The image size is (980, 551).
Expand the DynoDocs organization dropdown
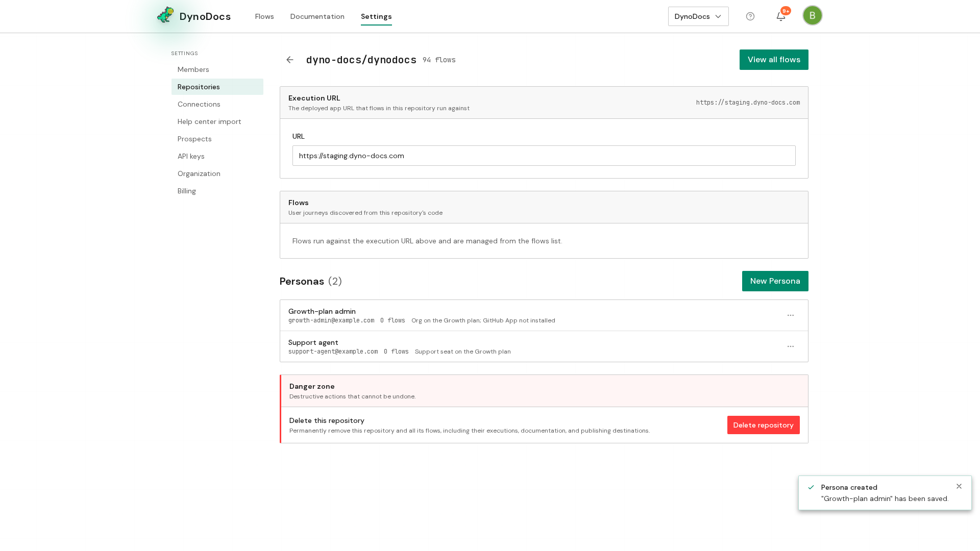698,16
